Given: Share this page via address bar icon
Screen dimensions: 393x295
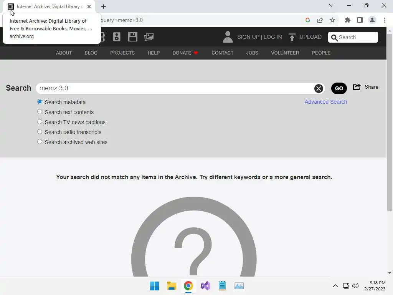Looking at the screenshot, I should pos(320,20).
